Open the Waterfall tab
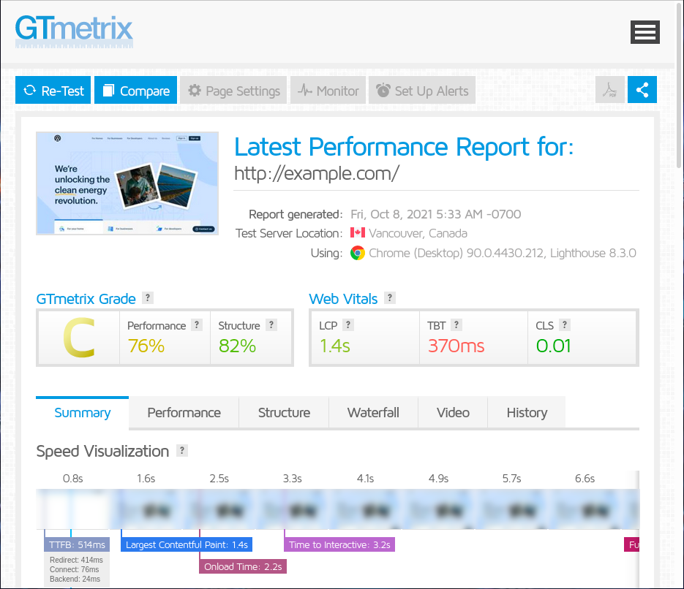Screen dimensions: 684x589 click(373, 413)
